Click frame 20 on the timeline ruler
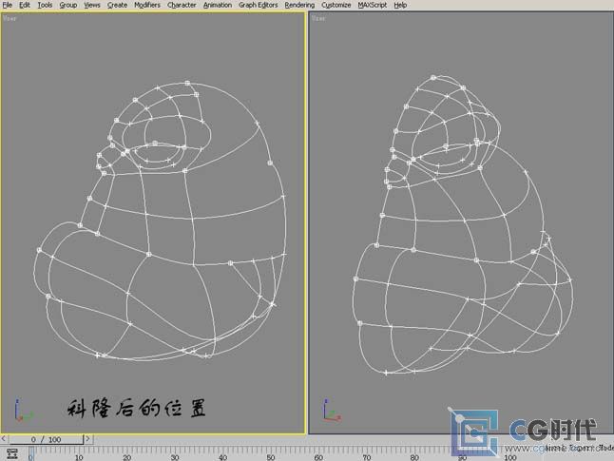The image size is (614, 461). click(x=126, y=457)
